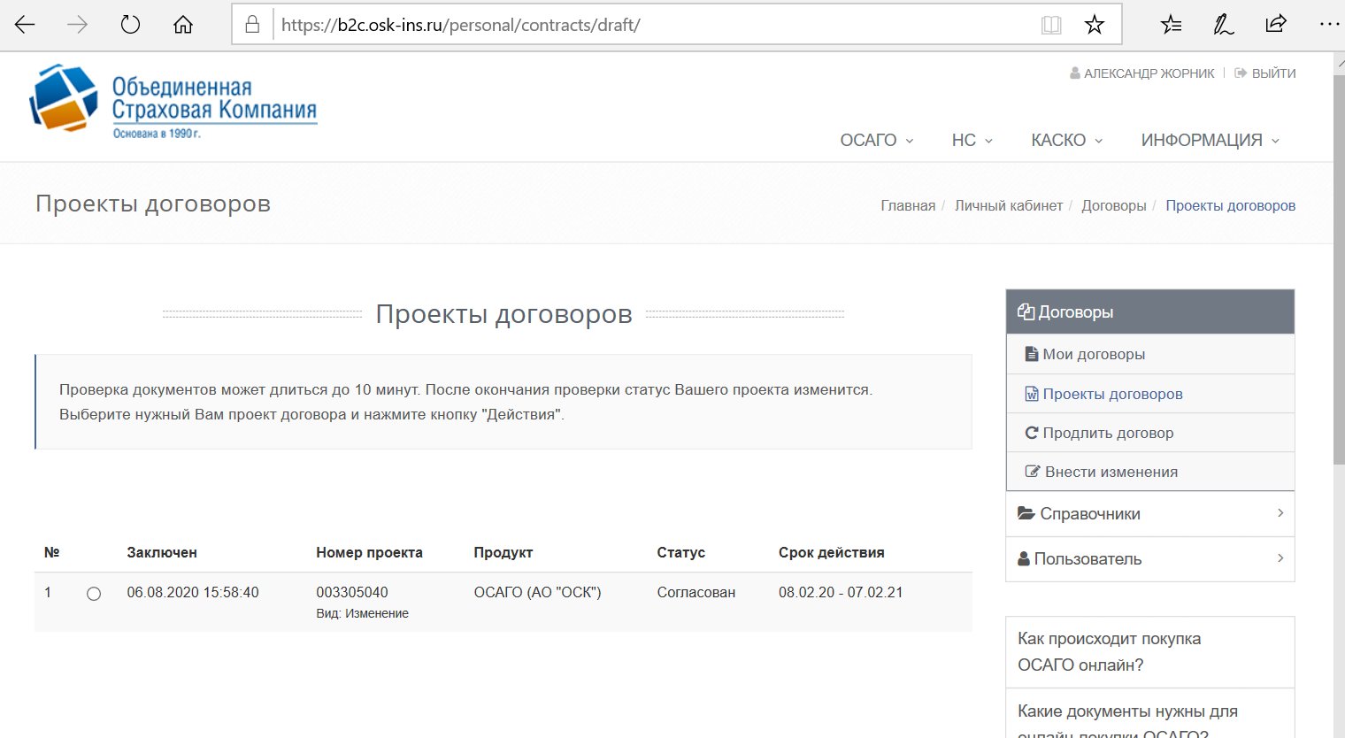Click Личный кабинет breadcrumb link

point(1008,205)
